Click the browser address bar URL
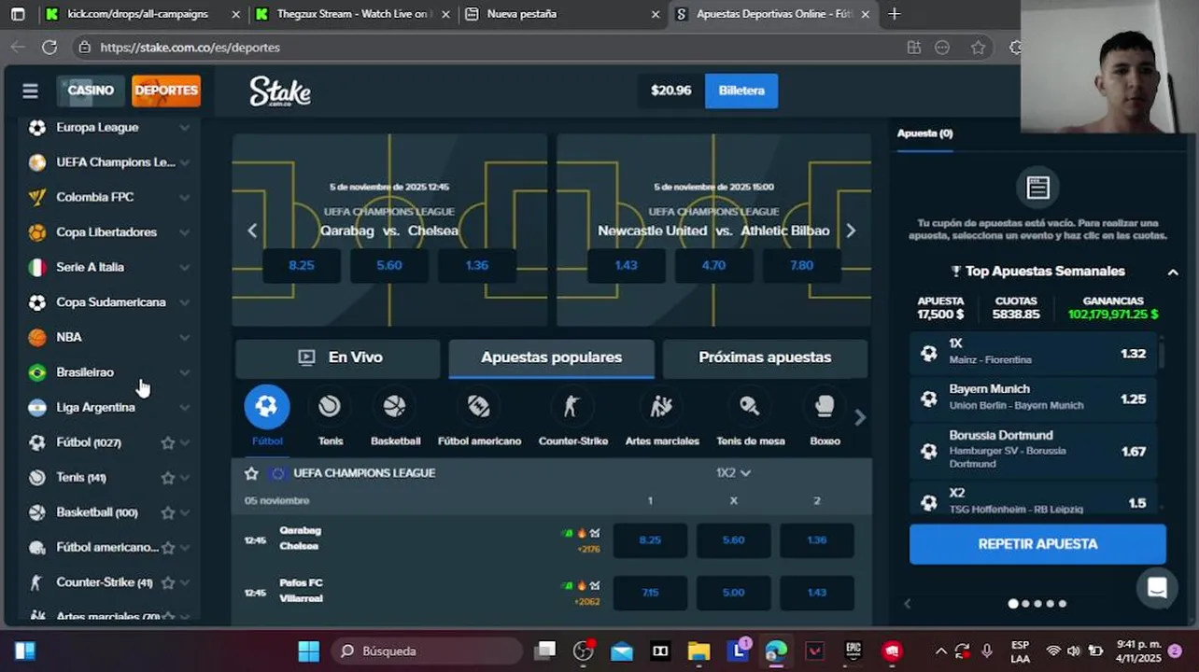Screen dimensions: 1199x672 click(x=190, y=47)
